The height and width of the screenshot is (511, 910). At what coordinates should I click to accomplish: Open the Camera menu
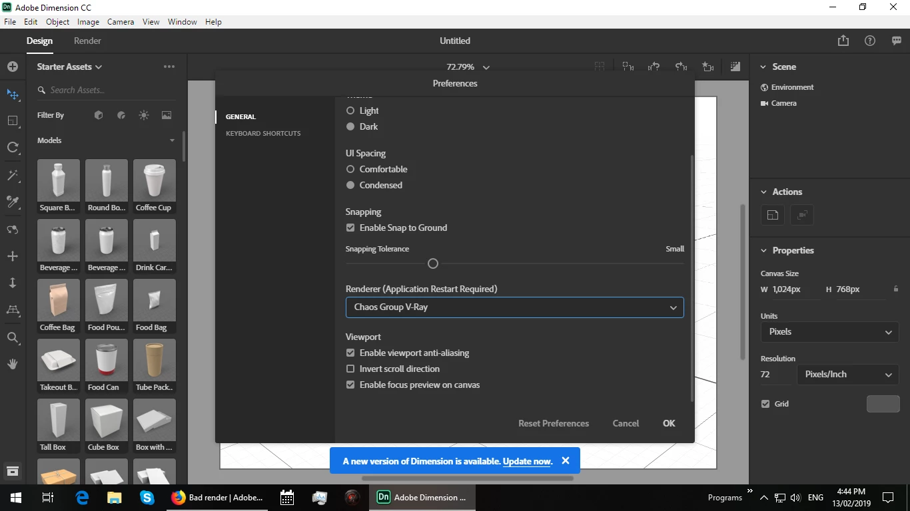121,22
